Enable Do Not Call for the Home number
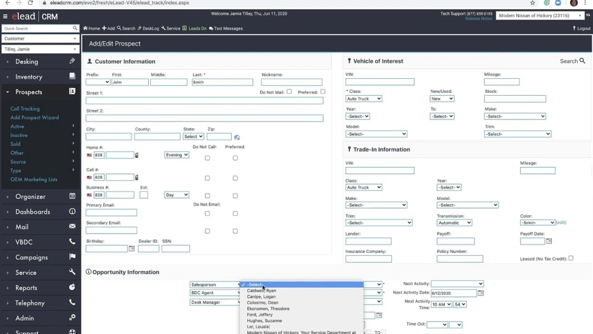 tap(207, 158)
